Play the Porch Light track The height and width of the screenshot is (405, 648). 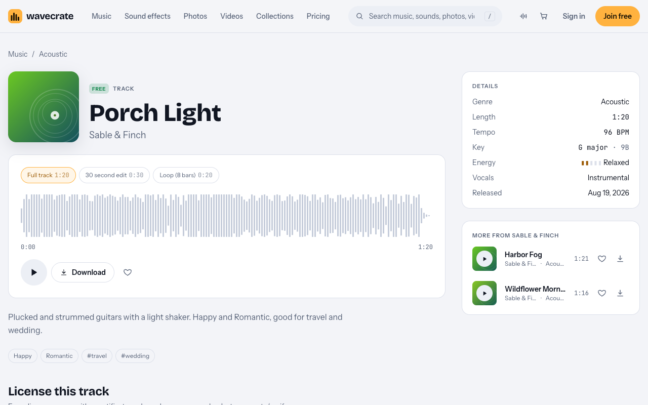(34, 272)
